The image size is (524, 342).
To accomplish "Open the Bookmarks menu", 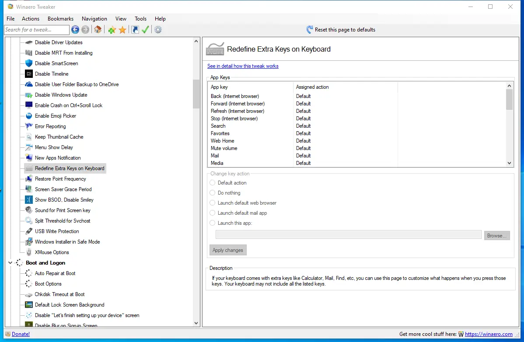I will 60,19.
